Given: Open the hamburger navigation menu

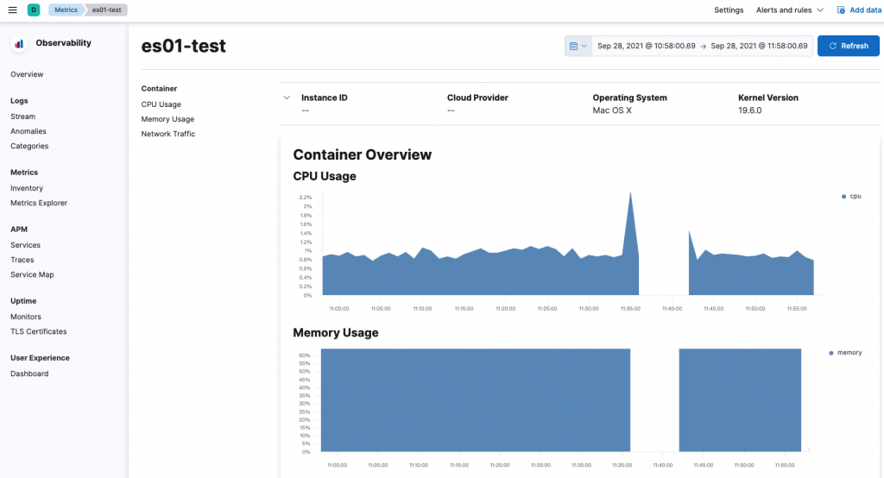Looking at the screenshot, I should pos(12,9).
